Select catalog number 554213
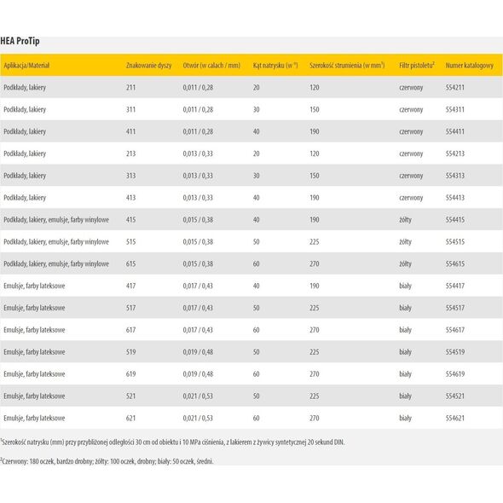Image resolution: width=503 pixels, height=503 pixels. tap(455, 153)
